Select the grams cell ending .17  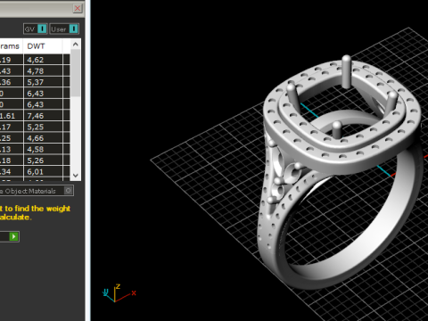12,127
